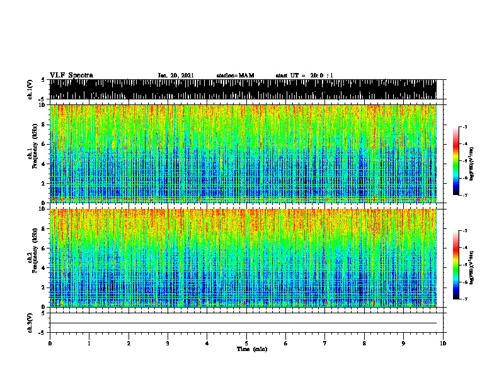The image size is (499, 385).
Task: Click the time axis tick label "5"
Action: click(x=246, y=343)
